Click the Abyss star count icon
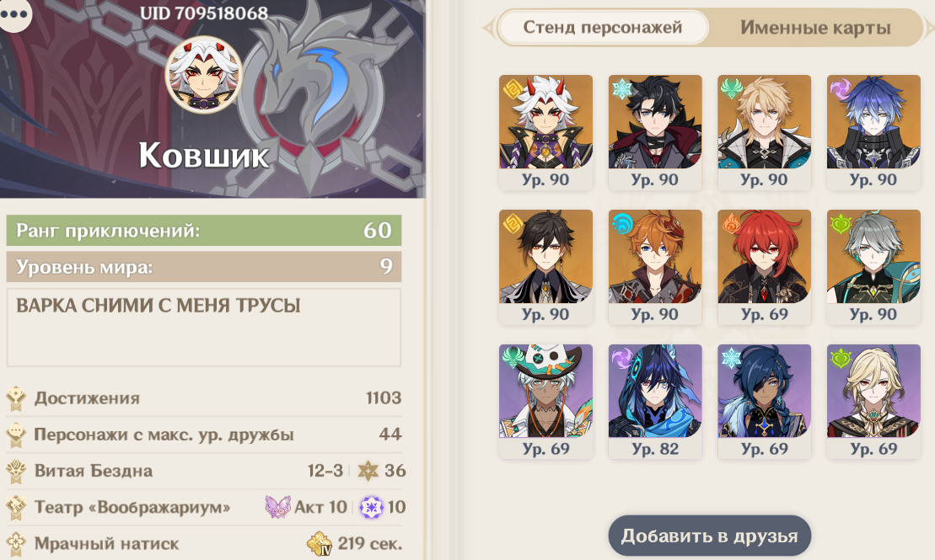The image size is (935, 560). click(368, 471)
